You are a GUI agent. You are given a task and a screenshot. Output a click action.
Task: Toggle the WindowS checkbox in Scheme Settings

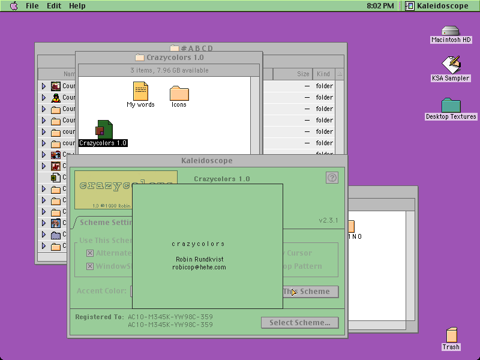pyautogui.click(x=89, y=266)
